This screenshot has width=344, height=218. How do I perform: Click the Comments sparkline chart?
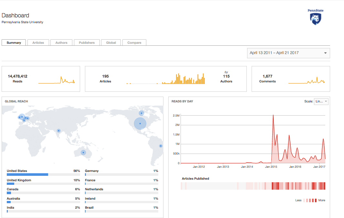coord(306,81)
